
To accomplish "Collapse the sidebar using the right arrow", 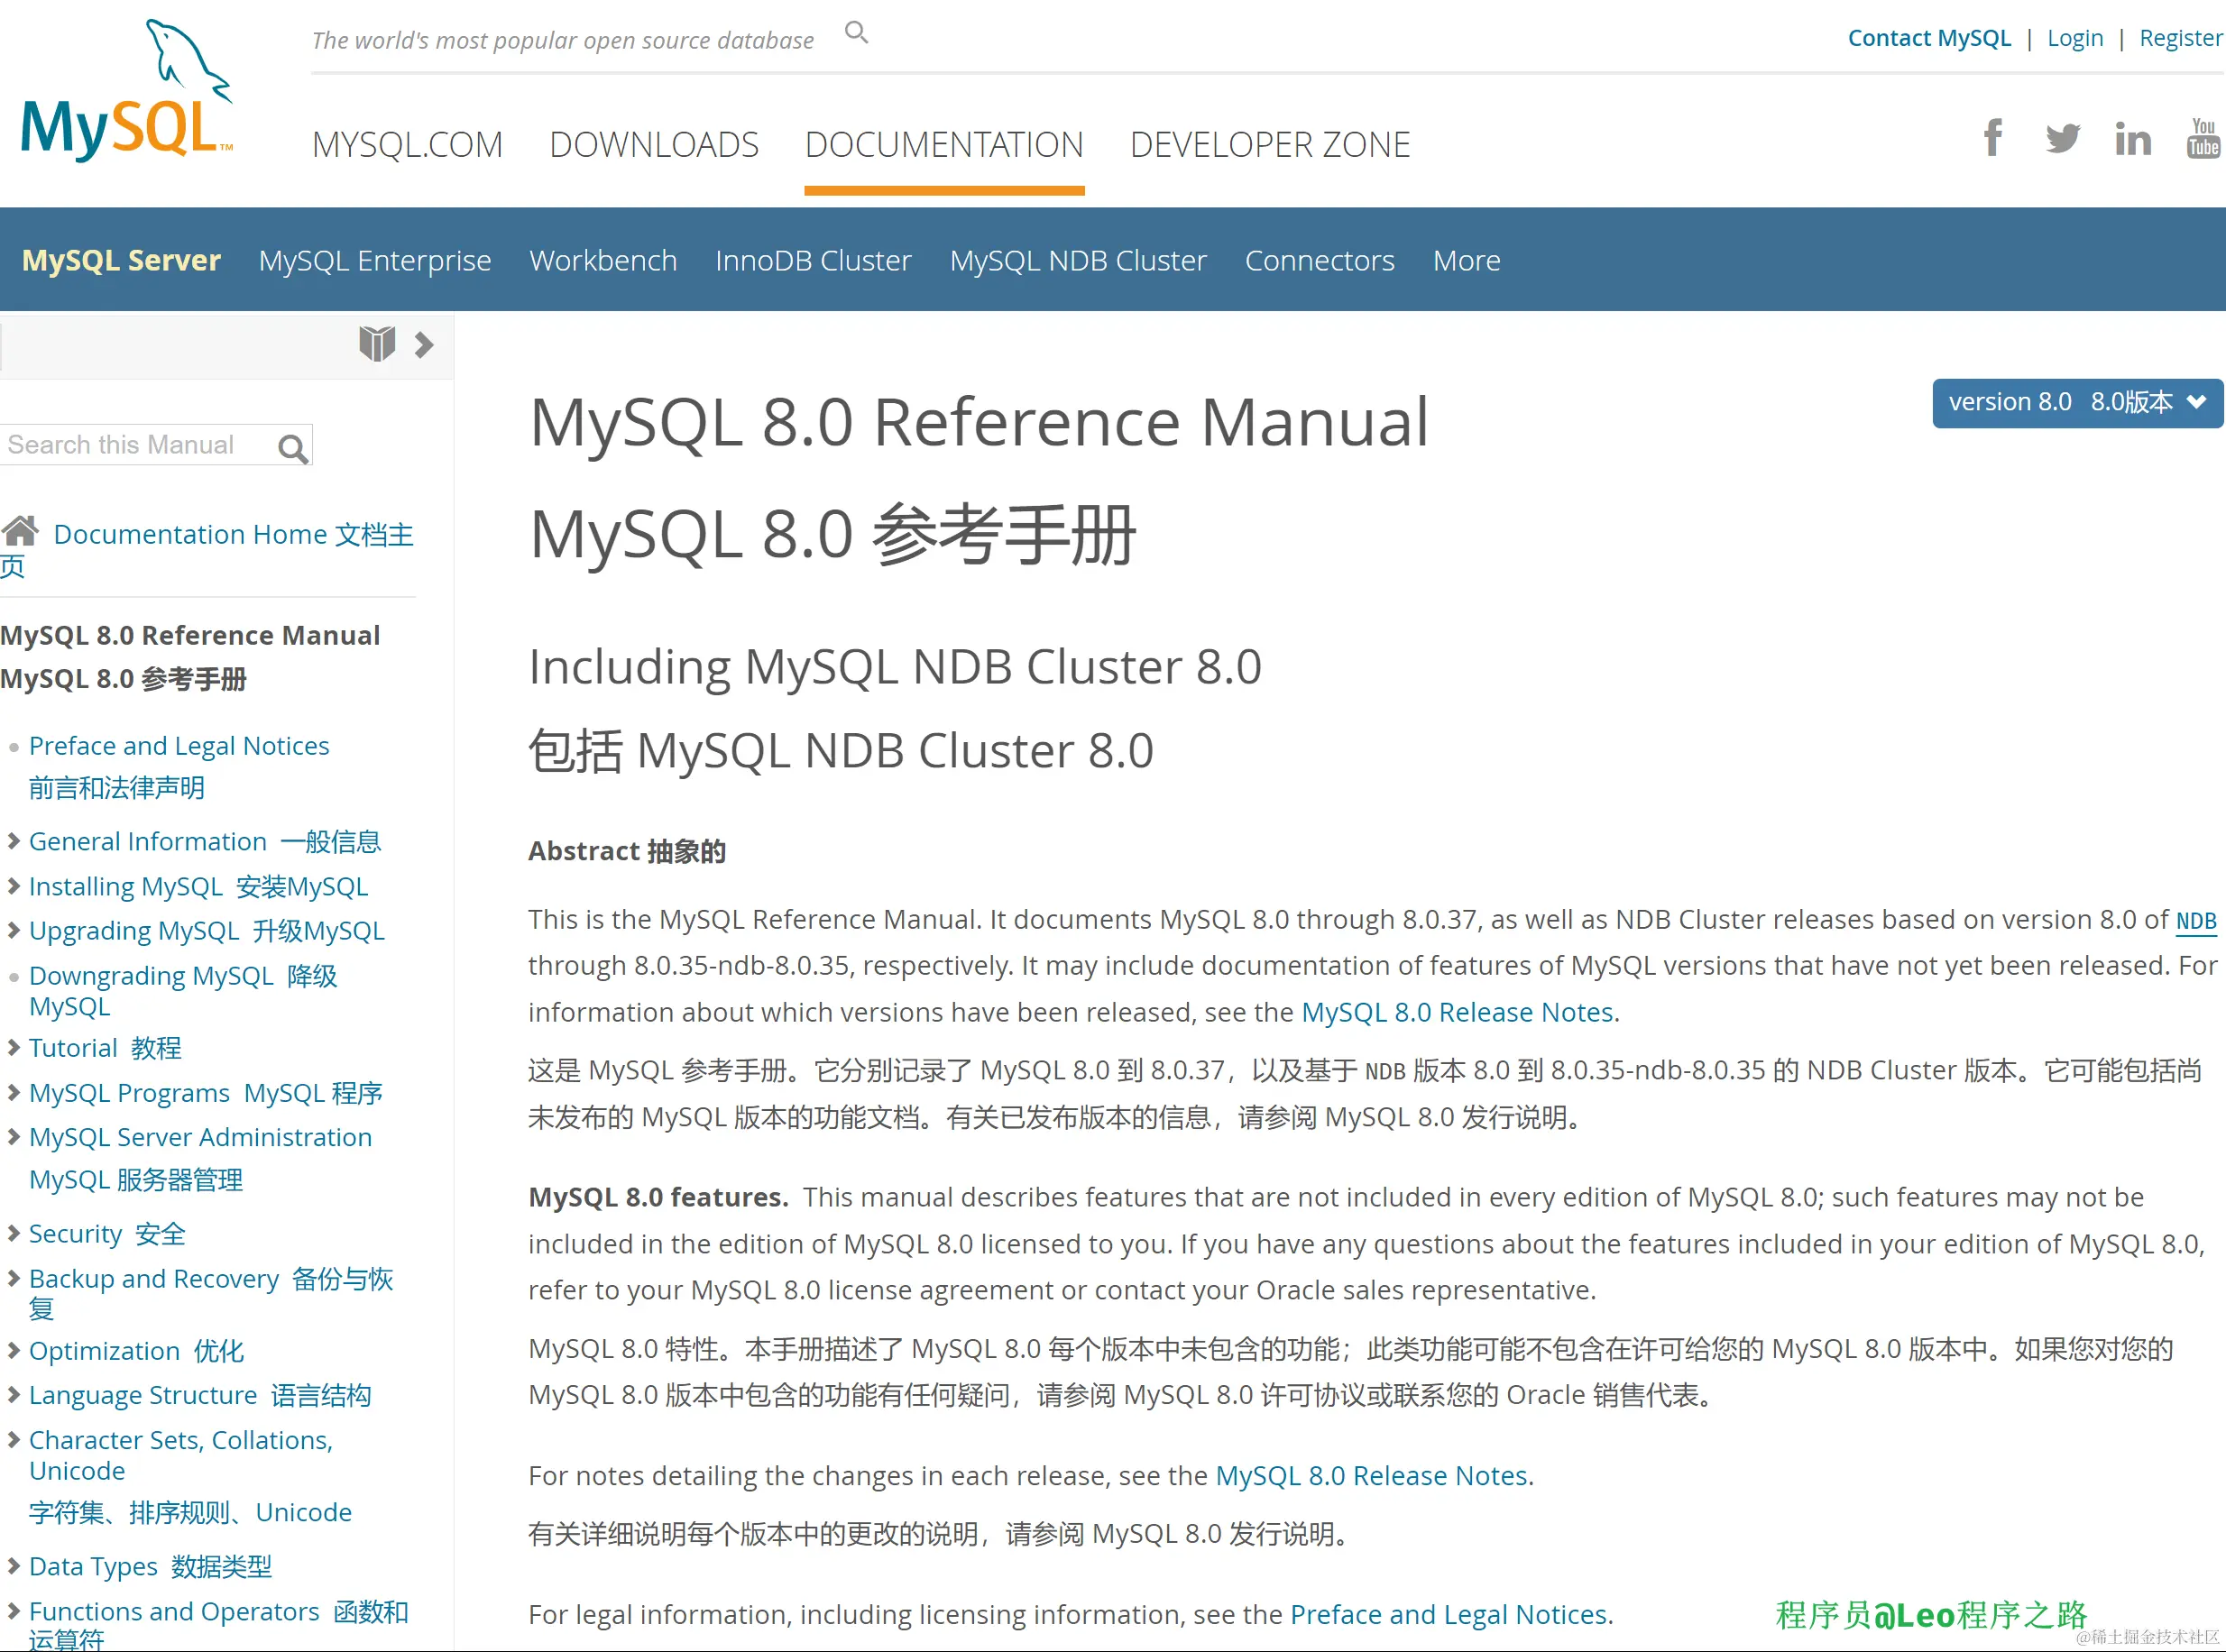I will point(424,345).
